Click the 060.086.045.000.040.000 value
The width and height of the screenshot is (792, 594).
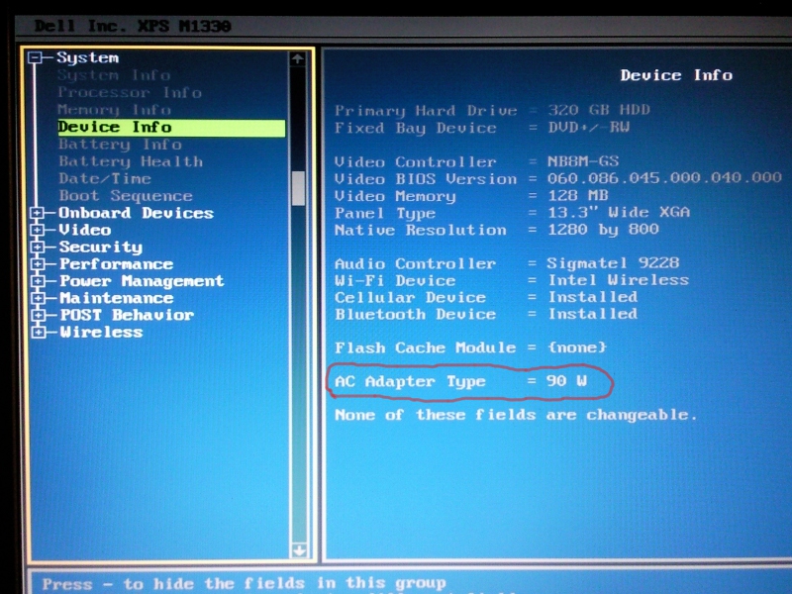tap(664, 178)
